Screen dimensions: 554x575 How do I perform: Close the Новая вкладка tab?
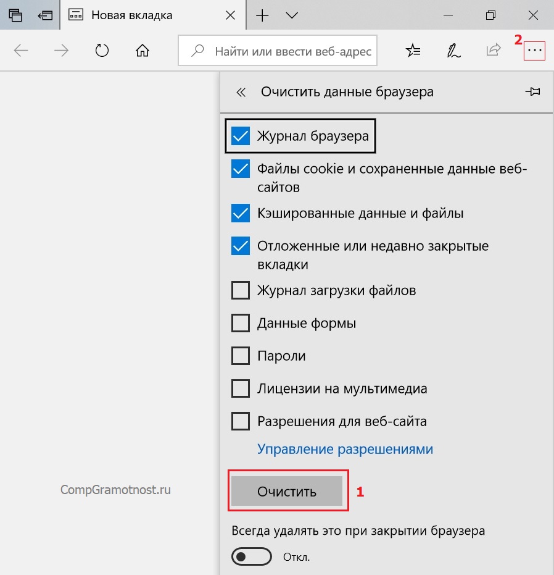click(230, 15)
